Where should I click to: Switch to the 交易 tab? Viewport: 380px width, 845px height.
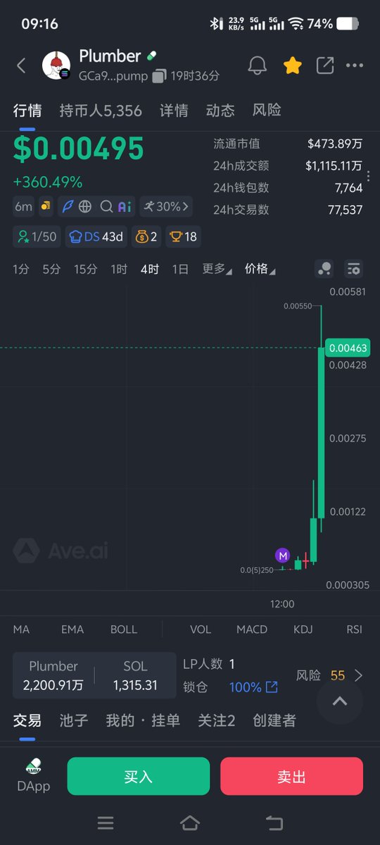[27, 720]
